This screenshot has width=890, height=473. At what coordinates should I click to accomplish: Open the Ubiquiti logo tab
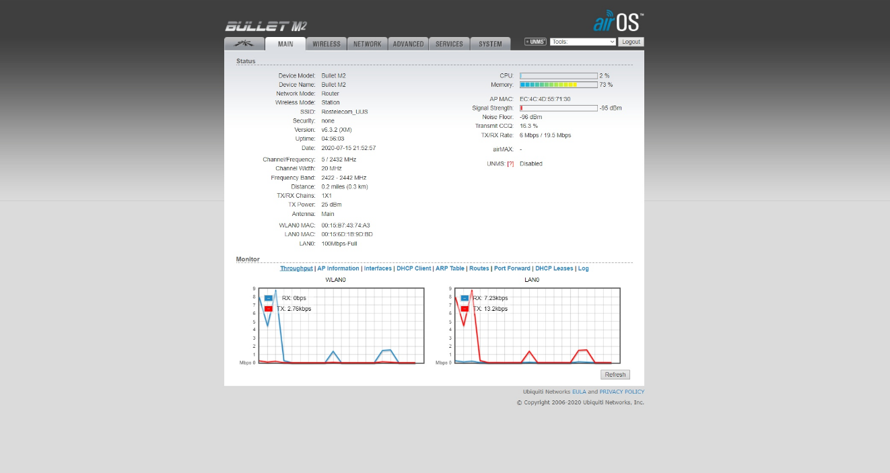click(244, 44)
